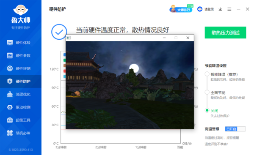The height and width of the screenshot is (155, 254).
Task: Open 硬件参数 in the sidebar
Action: pyautogui.click(x=21, y=56)
